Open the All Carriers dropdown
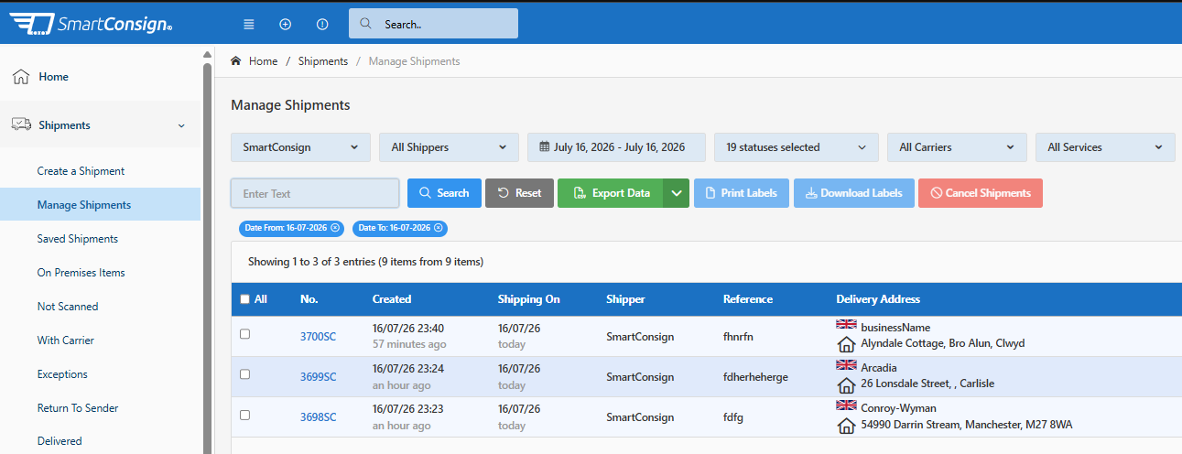This screenshot has width=1182, height=454. tap(957, 147)
